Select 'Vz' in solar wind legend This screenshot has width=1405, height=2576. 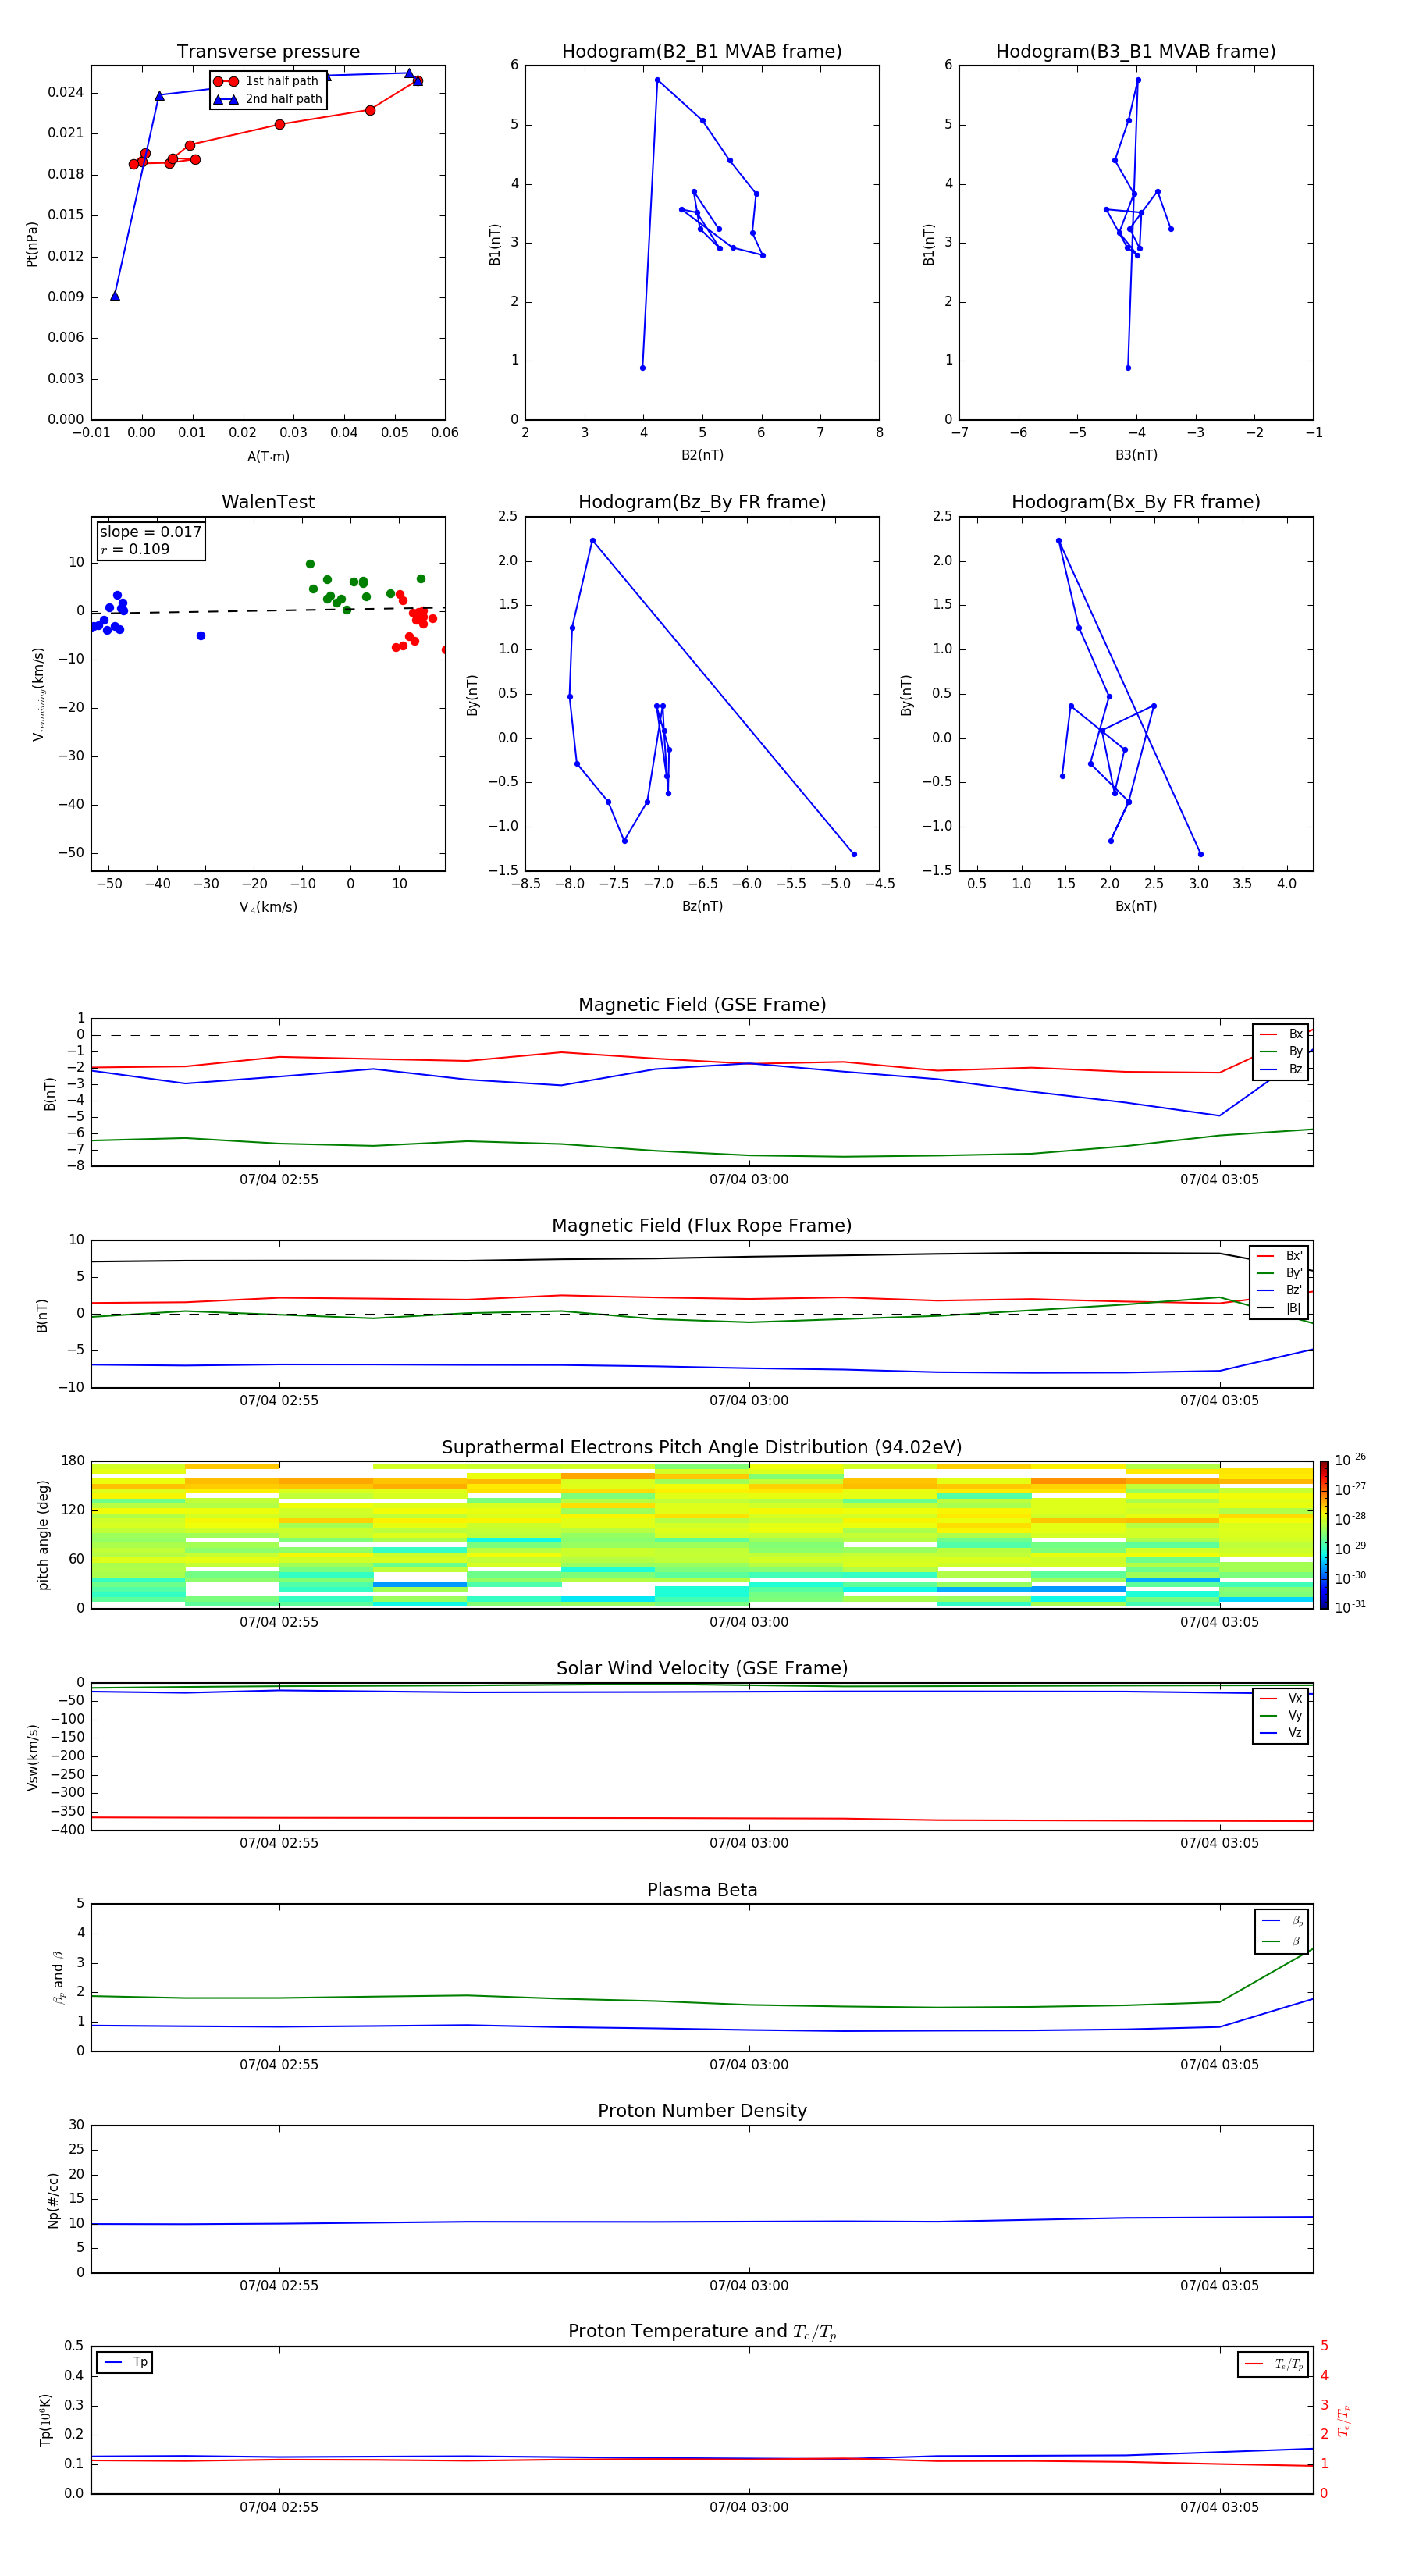tap(1282, 1733)
